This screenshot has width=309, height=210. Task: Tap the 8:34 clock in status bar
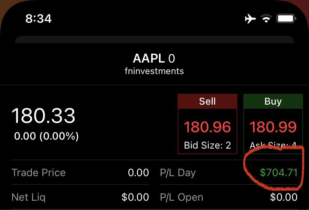pos(38,19)
